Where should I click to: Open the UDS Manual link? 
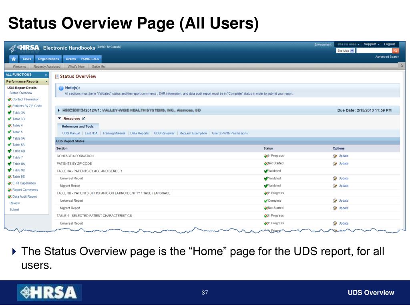pyautogui.click(x=71, y=133)
